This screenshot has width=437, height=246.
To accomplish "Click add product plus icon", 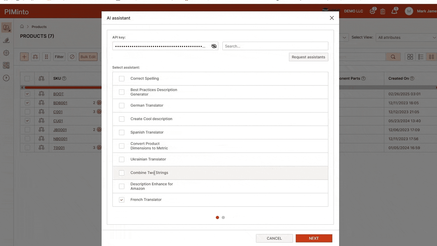I will [x=24, y=57].
